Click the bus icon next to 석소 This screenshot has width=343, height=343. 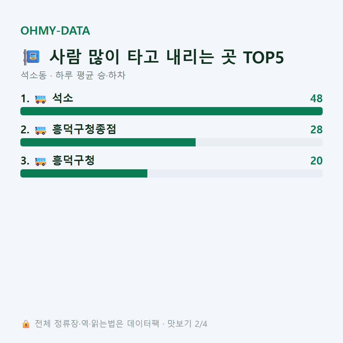[41, 99]
